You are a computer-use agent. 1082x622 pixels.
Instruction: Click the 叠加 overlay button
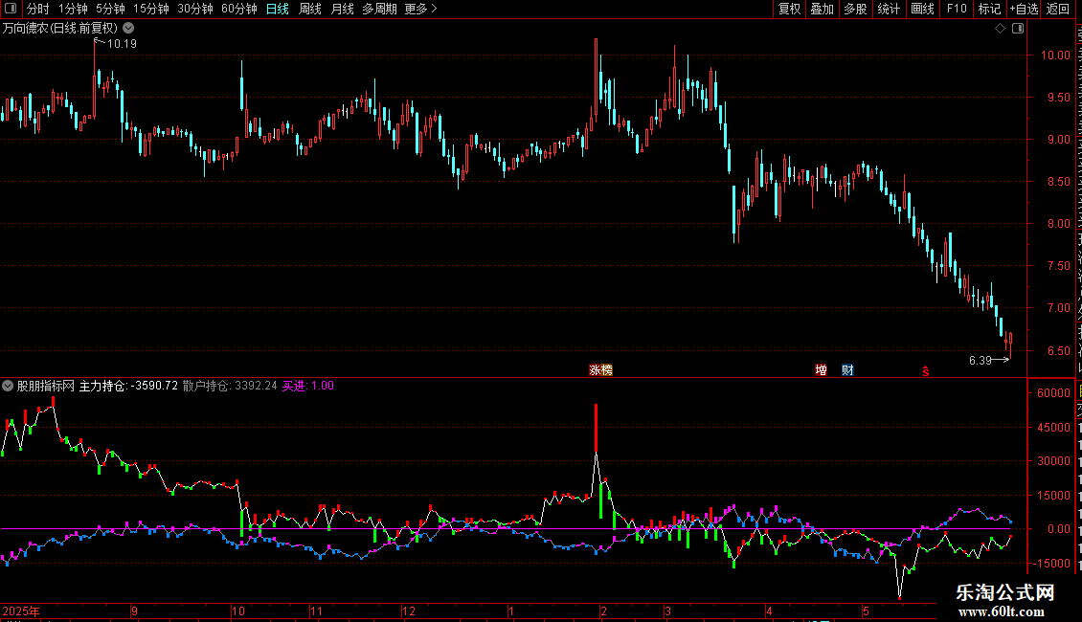[822, 9]
